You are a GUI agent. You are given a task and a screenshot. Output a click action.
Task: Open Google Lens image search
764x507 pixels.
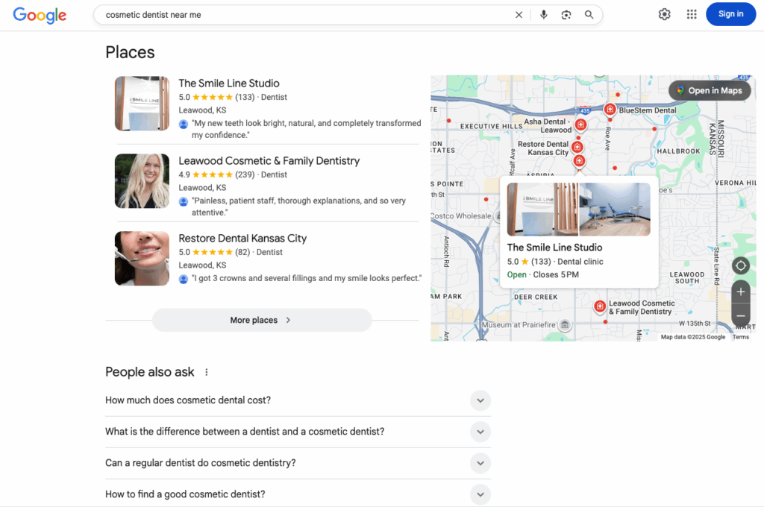(x=566, y=15)
